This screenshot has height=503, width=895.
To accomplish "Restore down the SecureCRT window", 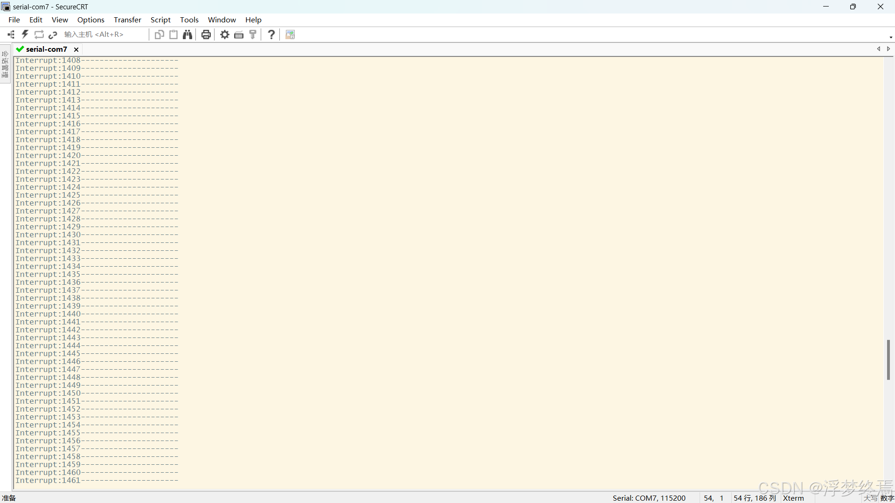I will pyautogui.click(x=853, y=7).
